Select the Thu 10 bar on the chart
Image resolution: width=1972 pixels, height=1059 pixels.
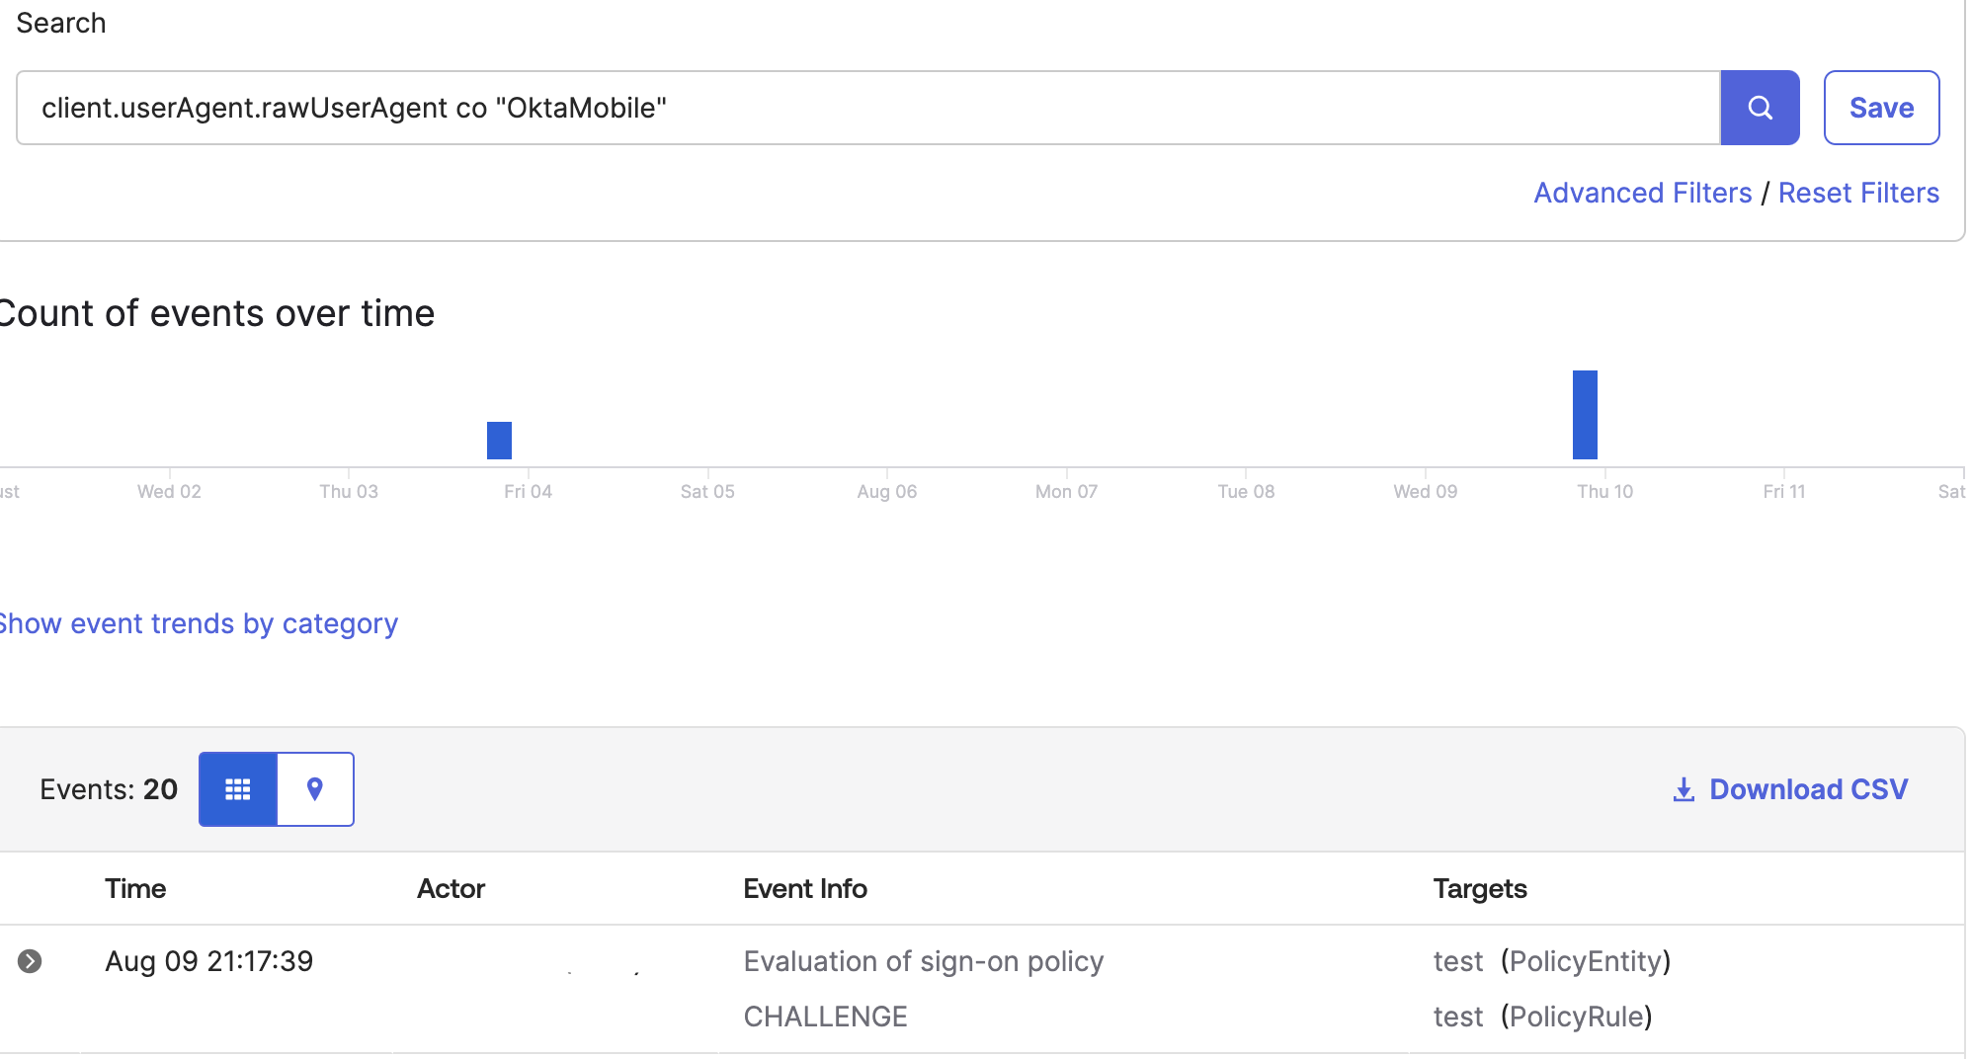click(1585, 415)
